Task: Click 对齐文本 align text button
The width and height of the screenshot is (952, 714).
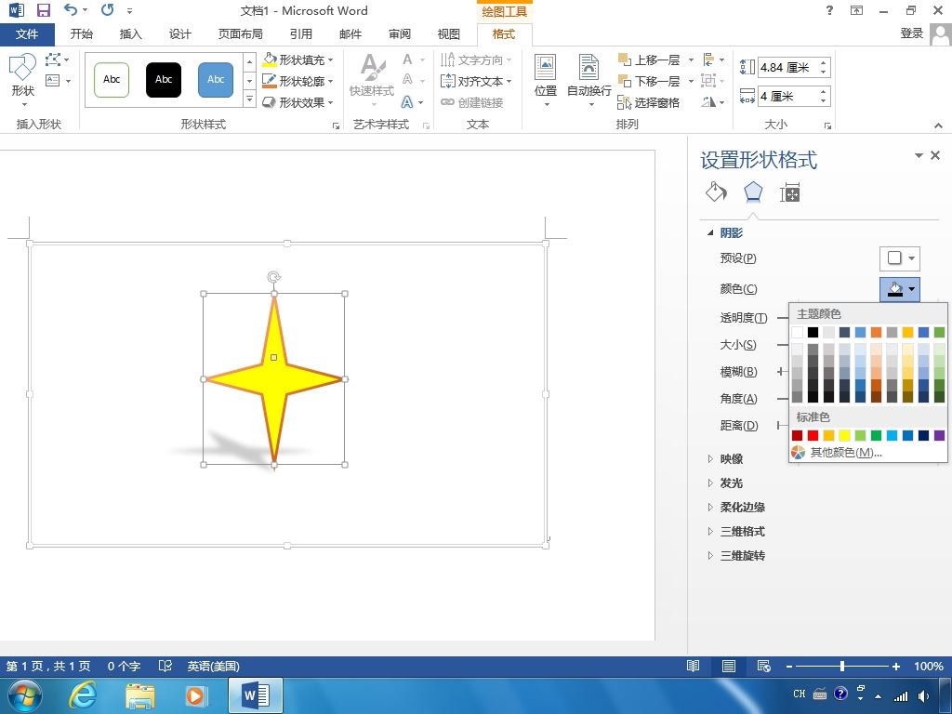Action: point(476,81)
